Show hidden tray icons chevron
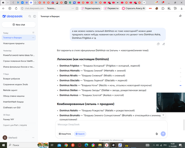 point(154,145)
